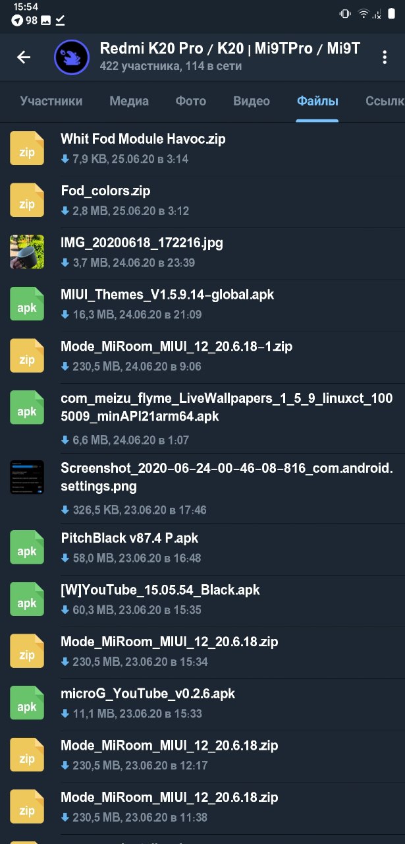The image size is (405, 844).
Task: Tap the PitchBlack v87.4 P.apk icon
Action: (27, 547)
